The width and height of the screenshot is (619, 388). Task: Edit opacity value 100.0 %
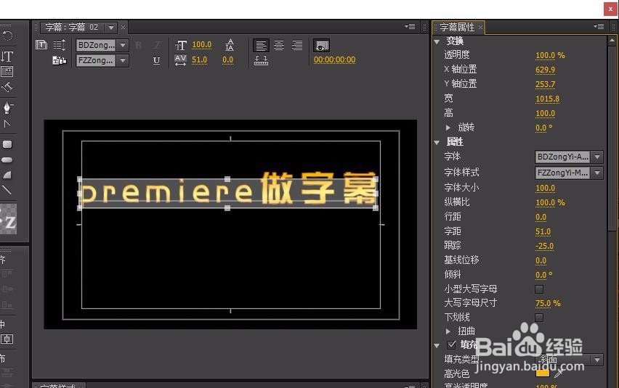click(x=550, y=56)
